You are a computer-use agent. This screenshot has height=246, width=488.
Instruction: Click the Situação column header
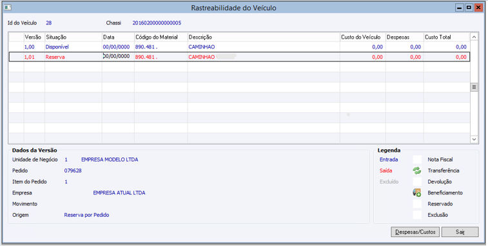click(73, 37)
